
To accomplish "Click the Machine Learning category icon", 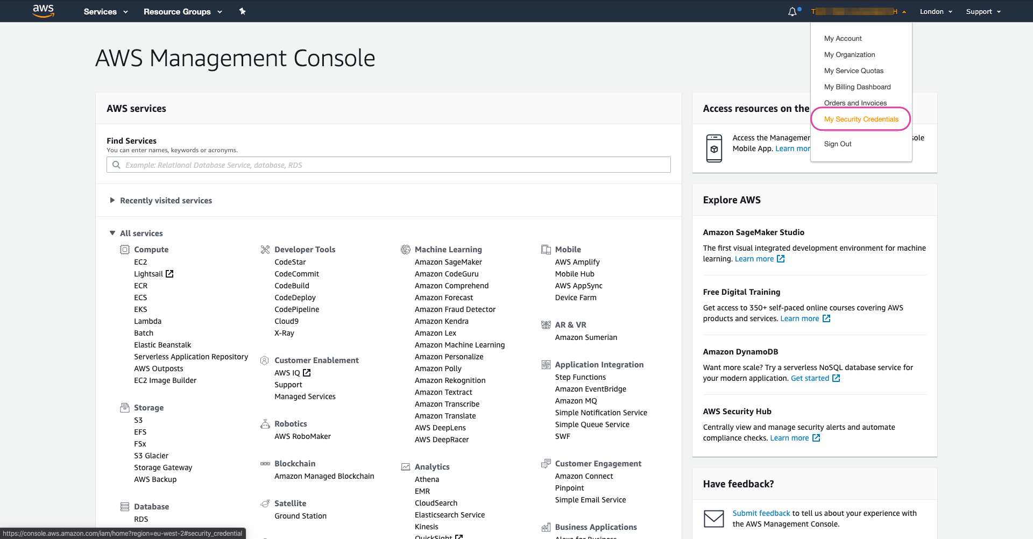I will click(x=406, y=250).
